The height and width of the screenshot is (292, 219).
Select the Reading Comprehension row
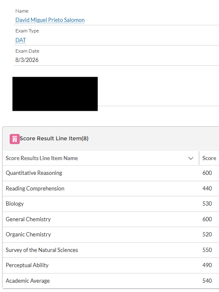(111, 188)
